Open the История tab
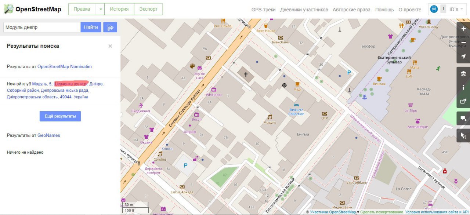Image resolution: width=470 pixels, height=215 pixels. [x=119, y=9]
